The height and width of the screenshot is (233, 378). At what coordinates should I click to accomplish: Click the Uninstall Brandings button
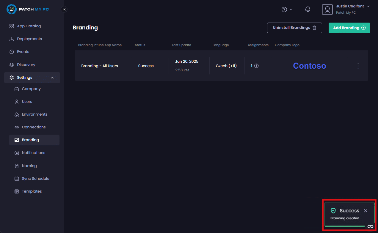[x=294, y=28]
